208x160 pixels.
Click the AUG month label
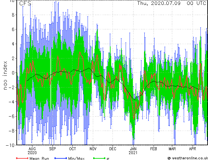(x=32, y=149)
